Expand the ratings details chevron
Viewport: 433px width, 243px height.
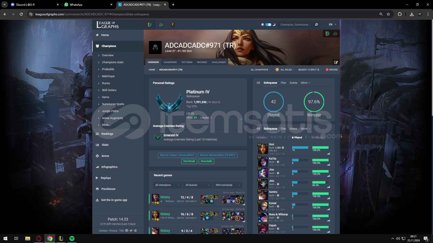(x=241, y=119)
